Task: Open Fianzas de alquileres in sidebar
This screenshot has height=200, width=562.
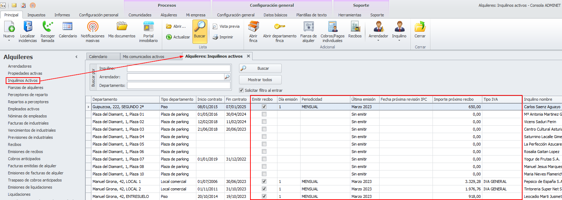Action: [x=26, y=88]
